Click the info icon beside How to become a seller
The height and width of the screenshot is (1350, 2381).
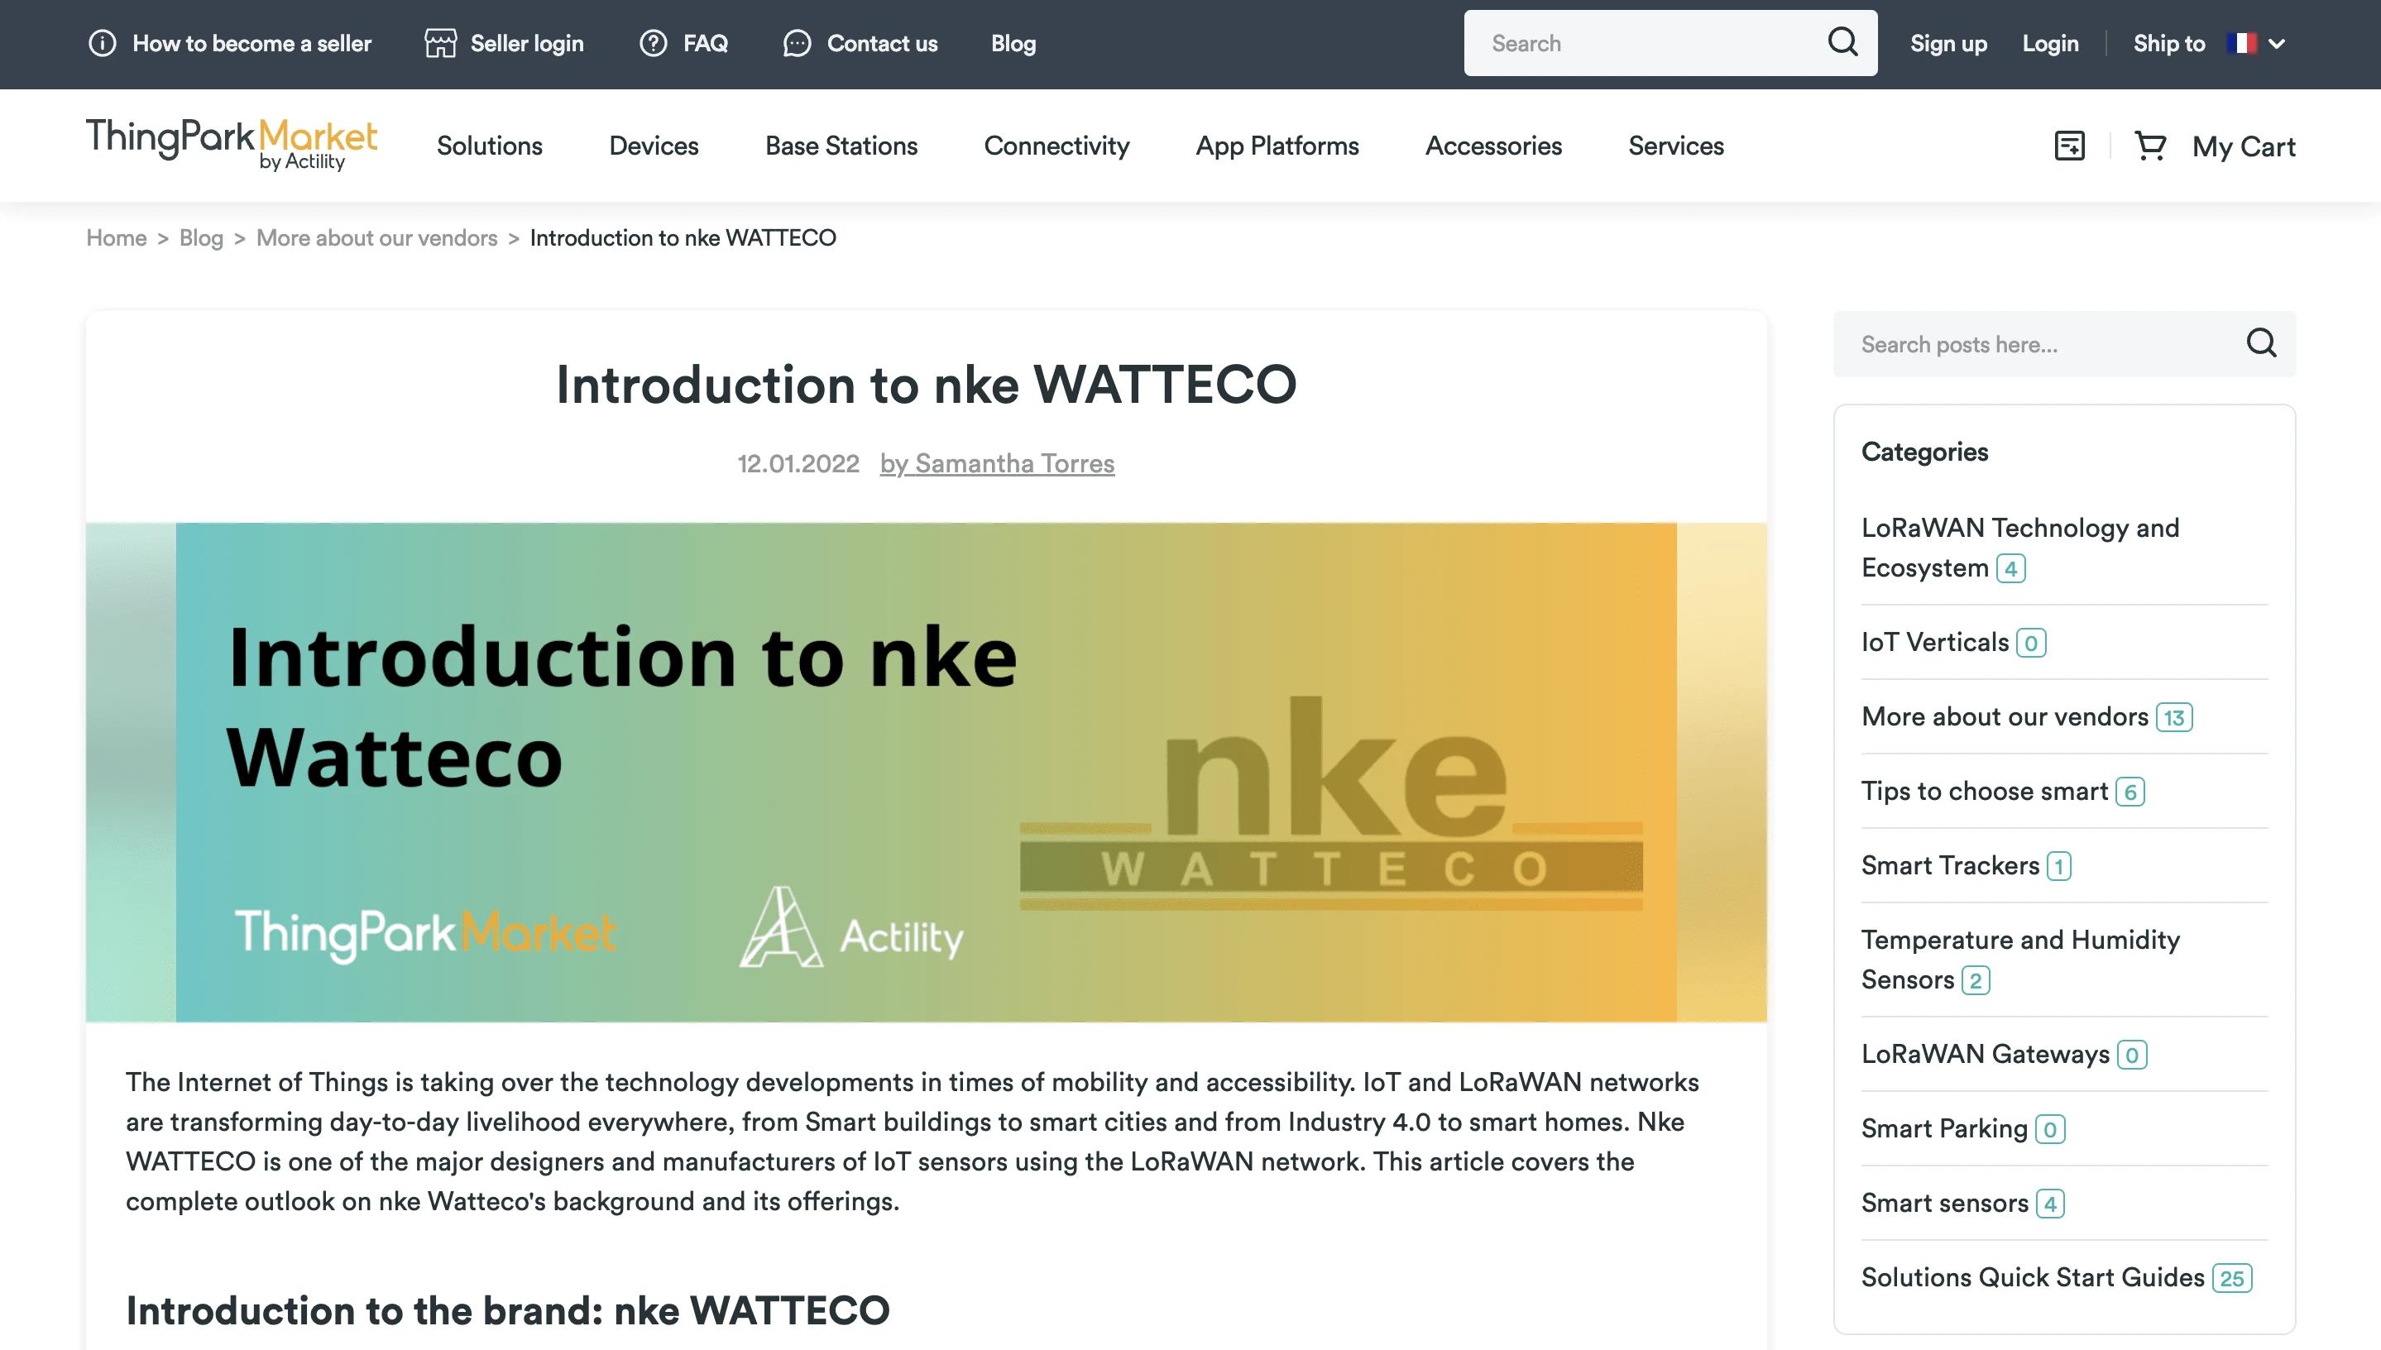(x=102, y=44)
